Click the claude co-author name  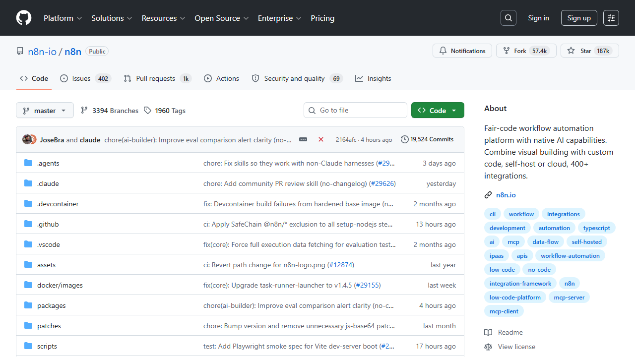(x=90, y=140)
